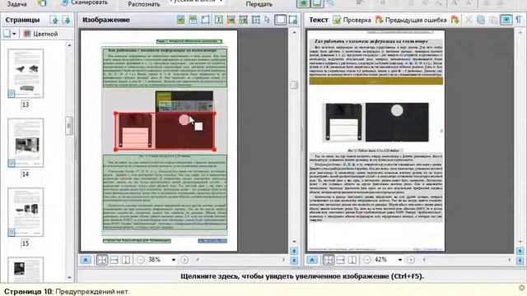Screen dimensions: 527x296
Task: Zoom in in the Image pane
Action: click(184, 260)
